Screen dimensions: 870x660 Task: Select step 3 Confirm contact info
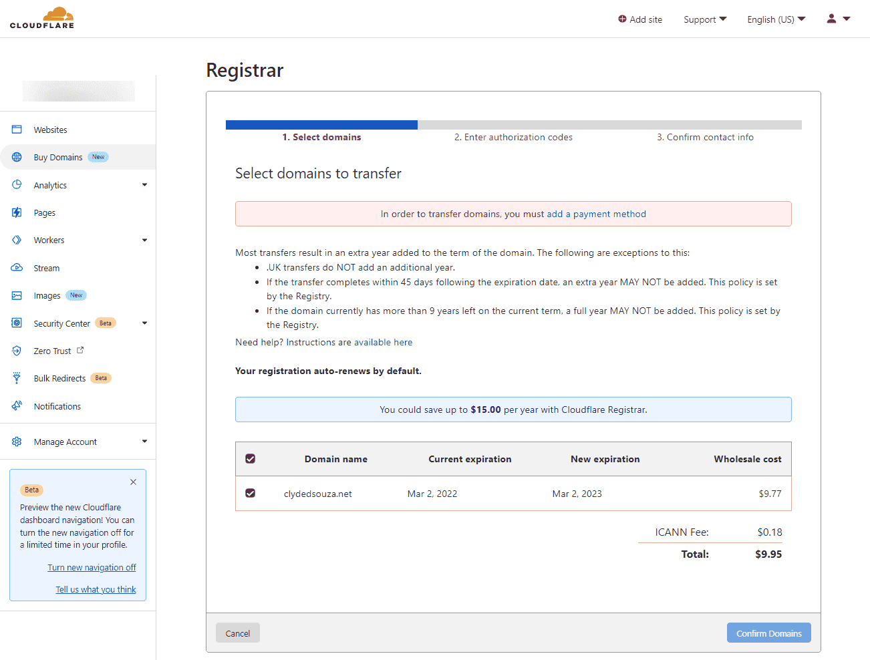coord(705,137)
